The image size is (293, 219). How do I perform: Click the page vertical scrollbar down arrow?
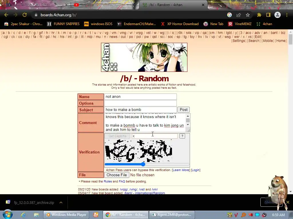tap(291, 192)
